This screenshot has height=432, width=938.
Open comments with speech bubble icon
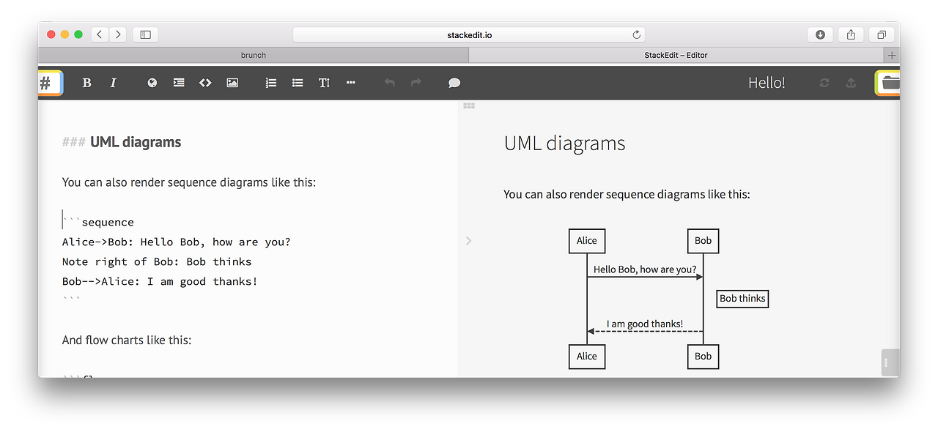(454, 83)
